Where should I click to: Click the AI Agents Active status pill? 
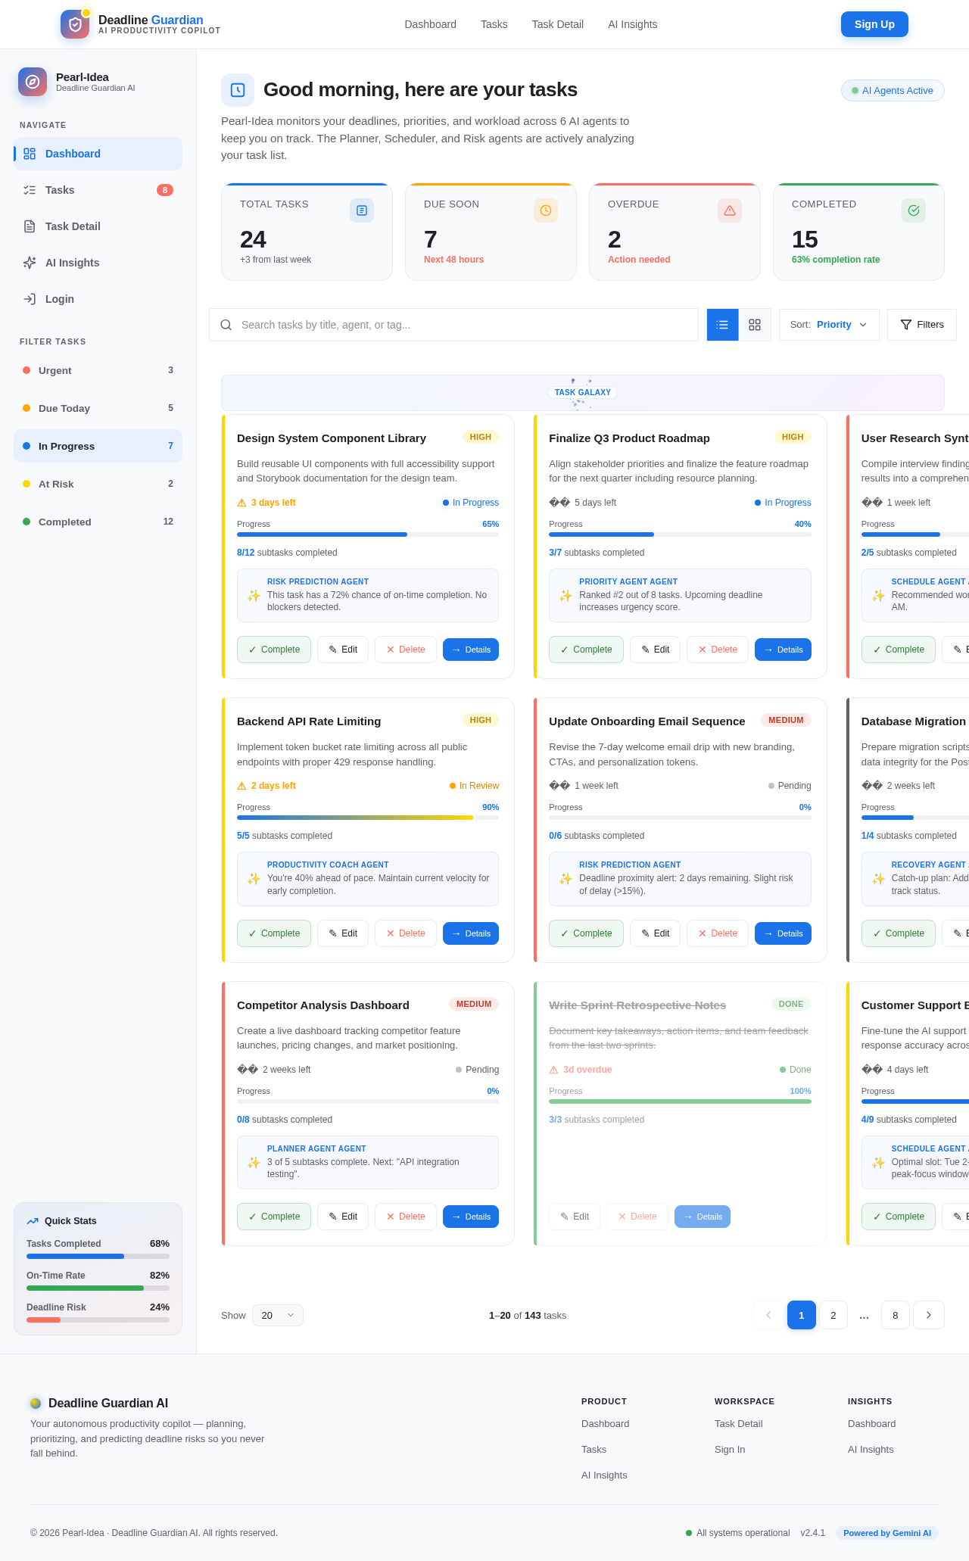coord(893,90)
